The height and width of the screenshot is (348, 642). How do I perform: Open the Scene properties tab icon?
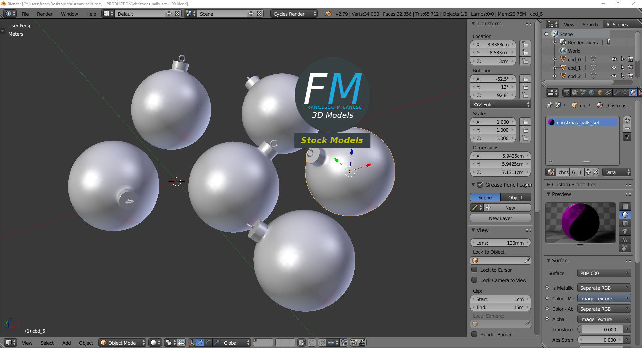(583, 93)
